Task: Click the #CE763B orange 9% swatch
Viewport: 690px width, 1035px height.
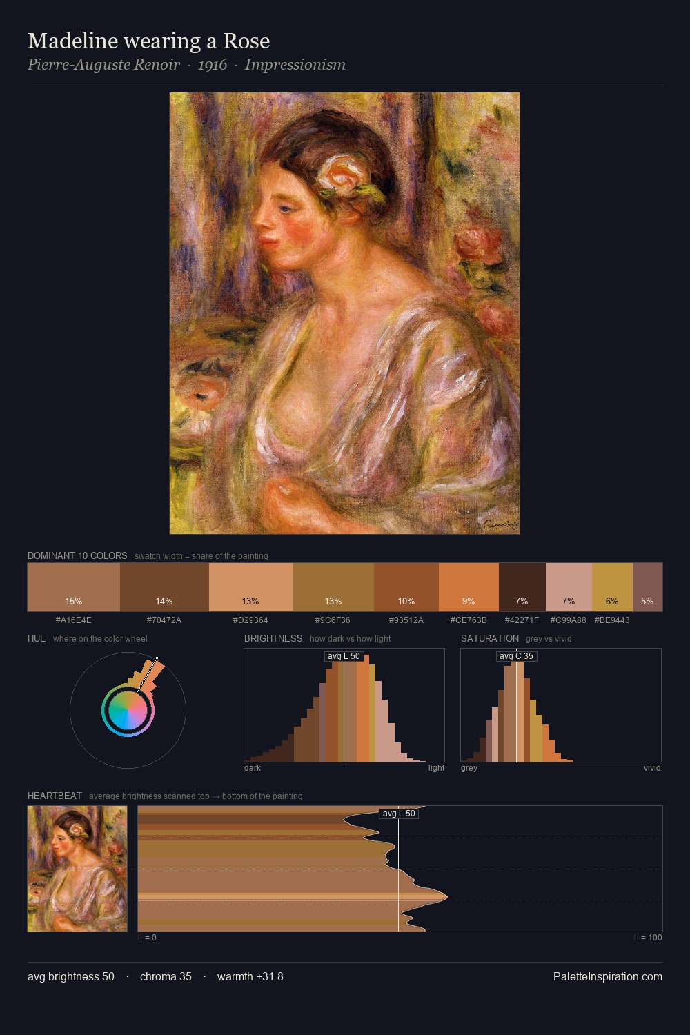Action: 469,587
